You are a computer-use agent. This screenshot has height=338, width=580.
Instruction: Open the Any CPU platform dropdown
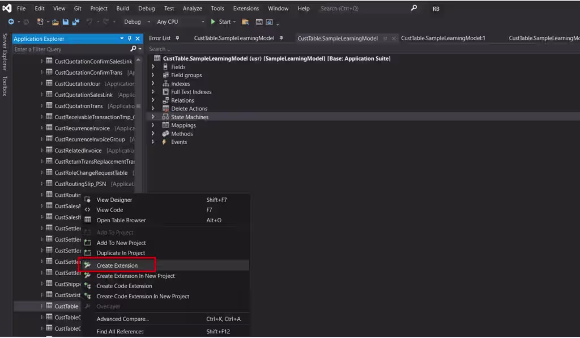pyautogui.click(x=203, y=22)
